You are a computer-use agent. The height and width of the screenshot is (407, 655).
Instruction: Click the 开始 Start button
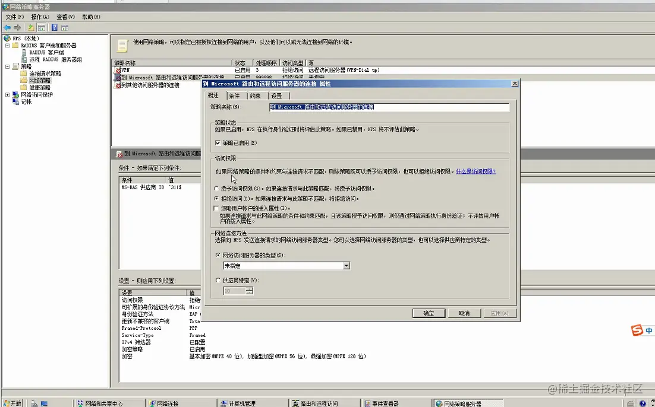[x=12, y=403]
